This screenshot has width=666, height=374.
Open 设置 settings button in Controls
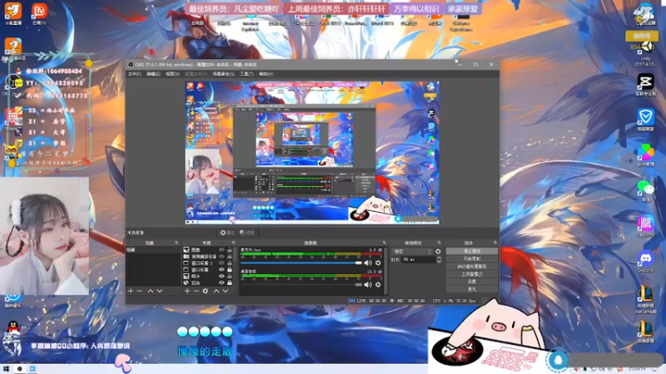(x=472, y=282)
